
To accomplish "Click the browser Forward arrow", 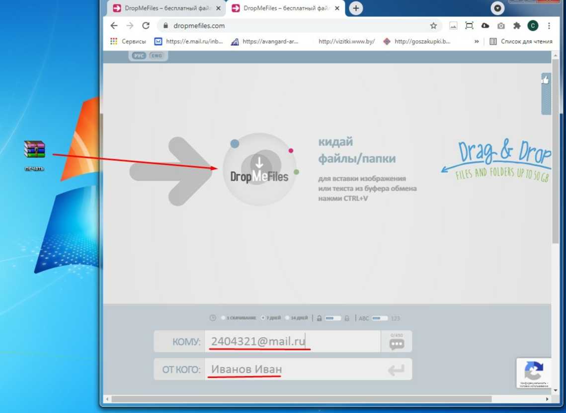I will (x=130, y=26).
